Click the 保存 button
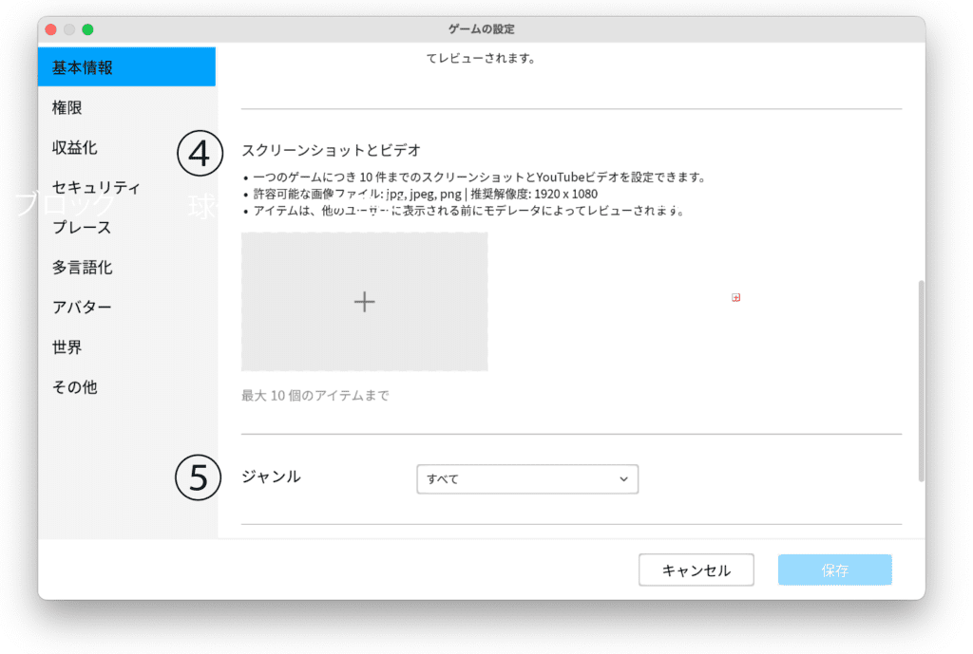973x654 pixels. 834,570
